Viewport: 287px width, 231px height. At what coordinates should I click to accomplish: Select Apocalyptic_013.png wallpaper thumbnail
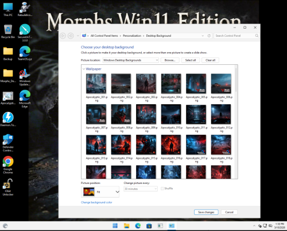(96, 144)
